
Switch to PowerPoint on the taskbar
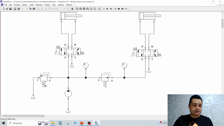click(x=82, y=123)
